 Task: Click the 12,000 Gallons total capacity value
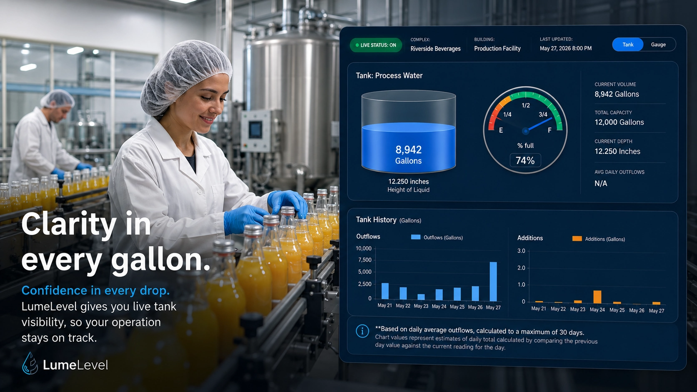tap(619, 122)
